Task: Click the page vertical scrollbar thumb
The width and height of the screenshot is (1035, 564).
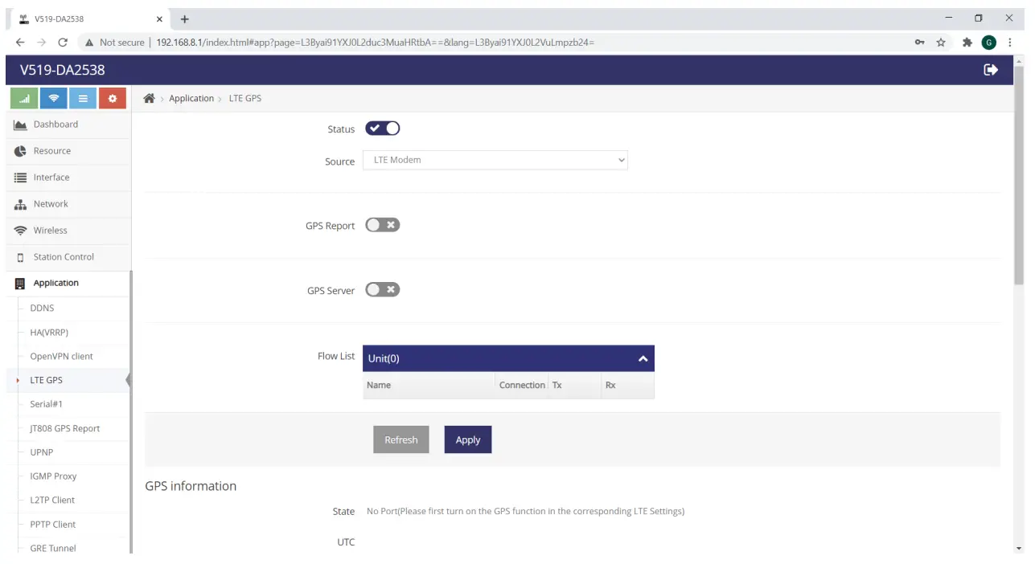Action: (x=1019, y=175)
